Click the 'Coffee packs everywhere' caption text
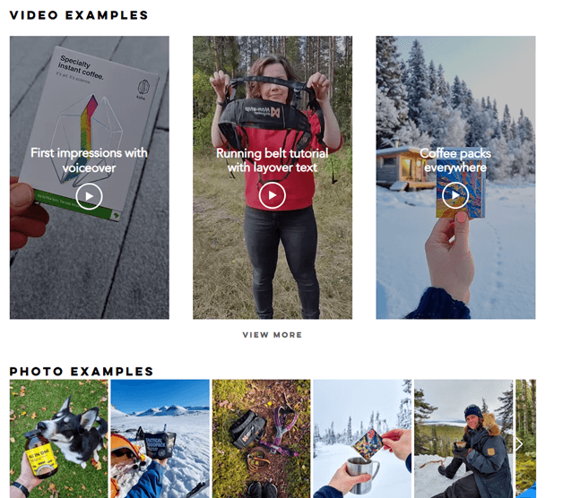The width and height of the screenshot is (563, 498). [x=455, y=160]
